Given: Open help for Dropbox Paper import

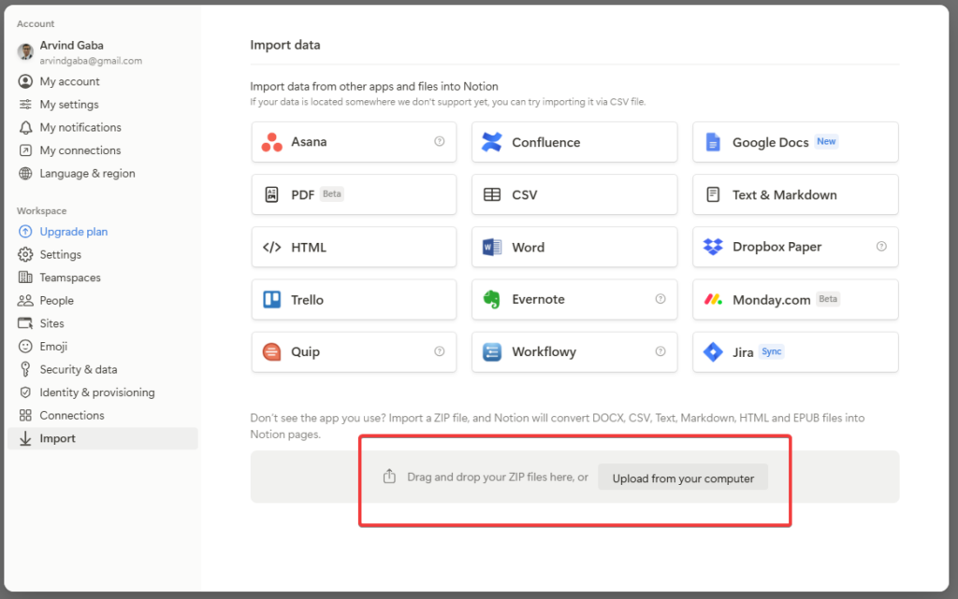Looking at the screenshot, I should tap(881, 247).
